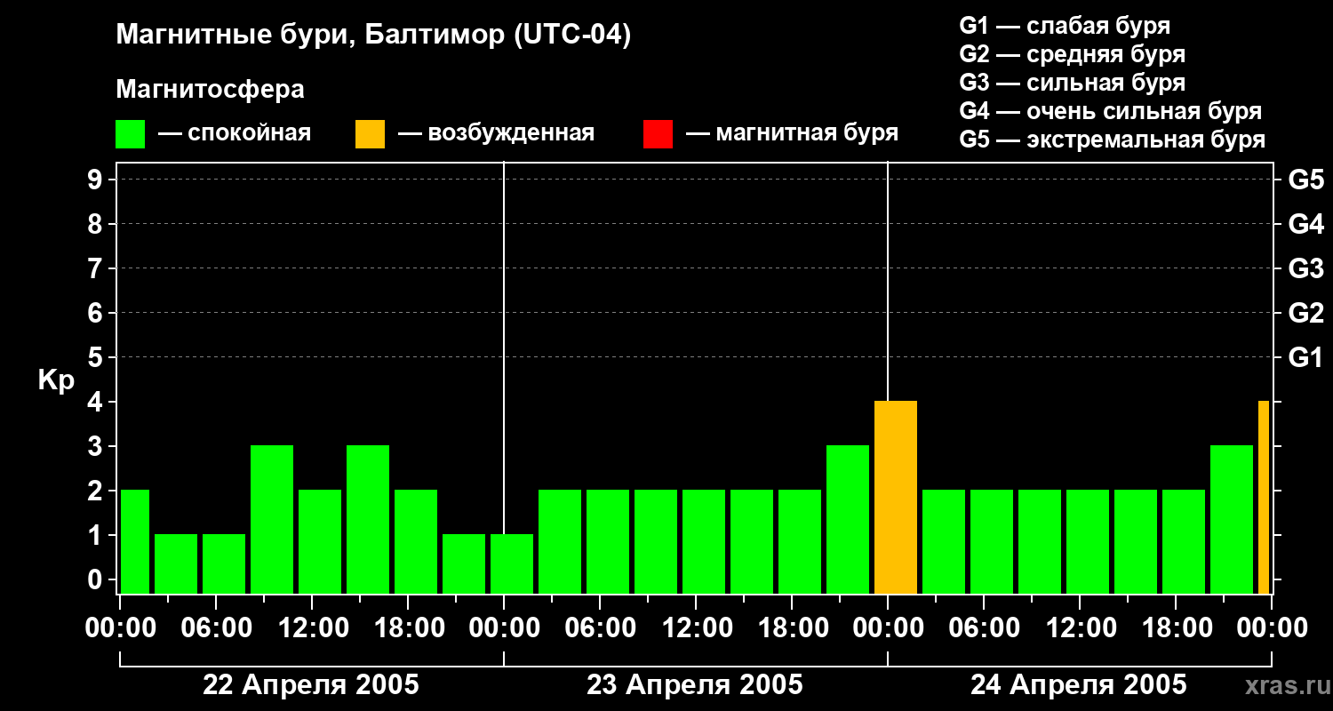The image size is (1333, 711).
Task: Click the 'Kp' axis title
Action: coord(56,380)
